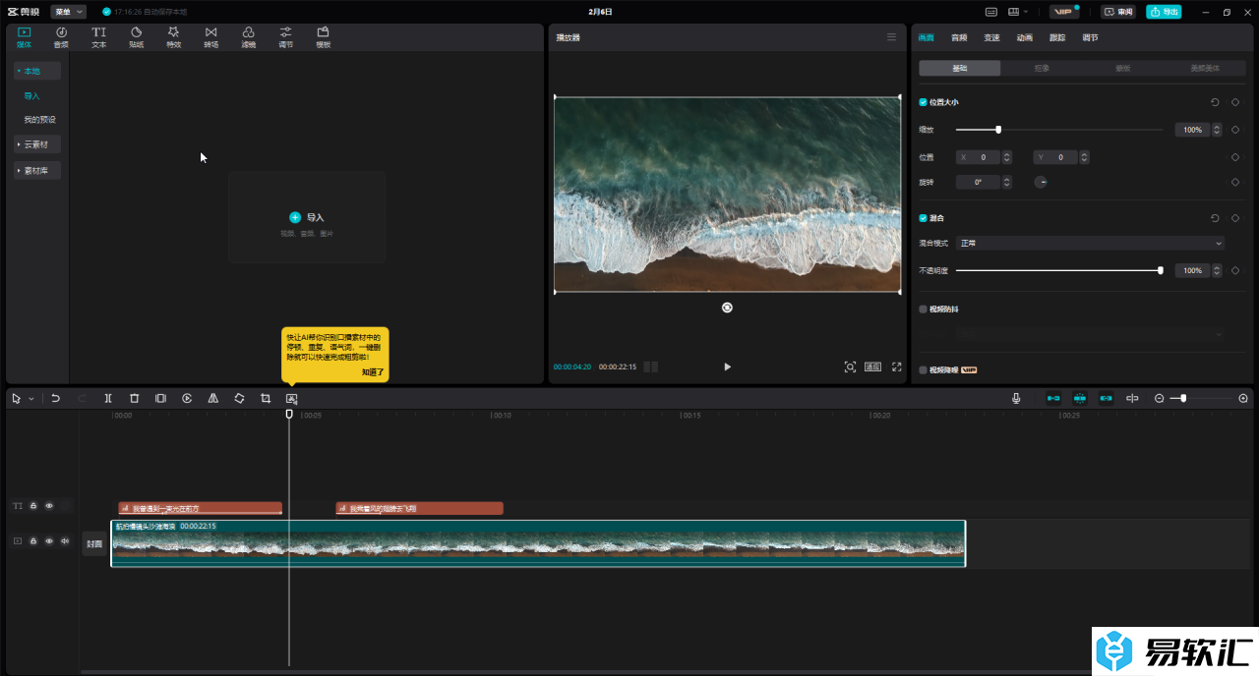Viewport: 1259px width, 676px height.
Task: Click the rotate icon in the timeline toolbar
Action: pyautogui.click(x=239, y=398)
